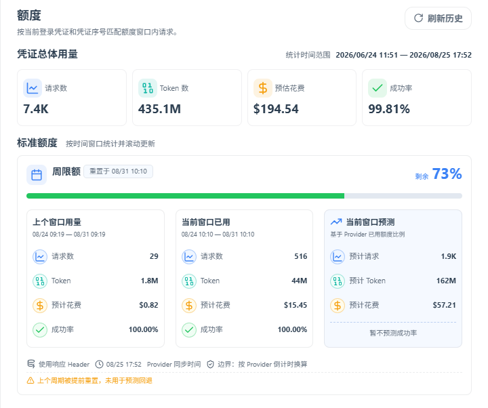Click the weekly quota progress bar
This screenshot has width=488, height=408.
tap(244, 196)
